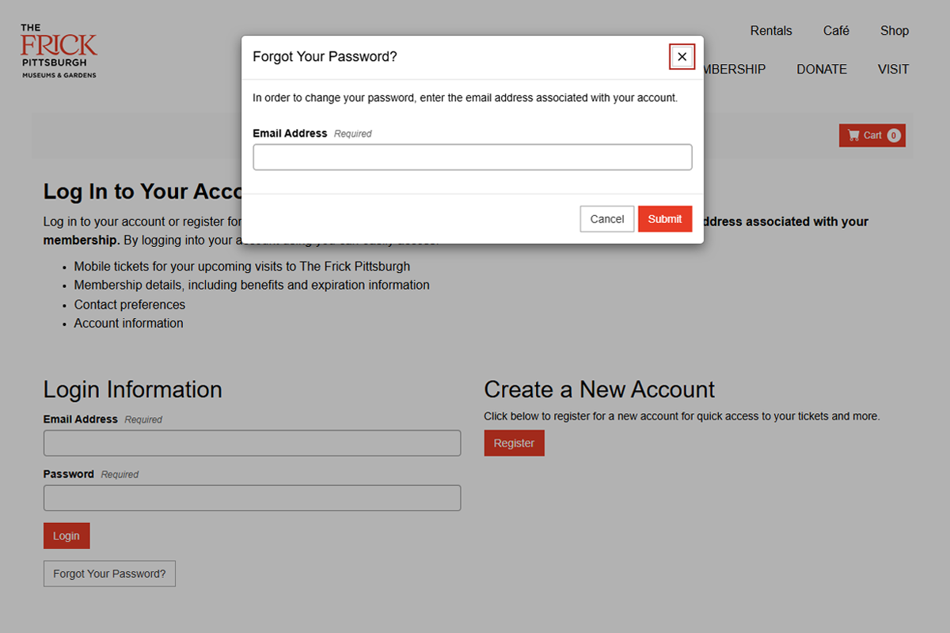Open the VISIT navigation item
950x633 pixels.
tap(893, 70)
